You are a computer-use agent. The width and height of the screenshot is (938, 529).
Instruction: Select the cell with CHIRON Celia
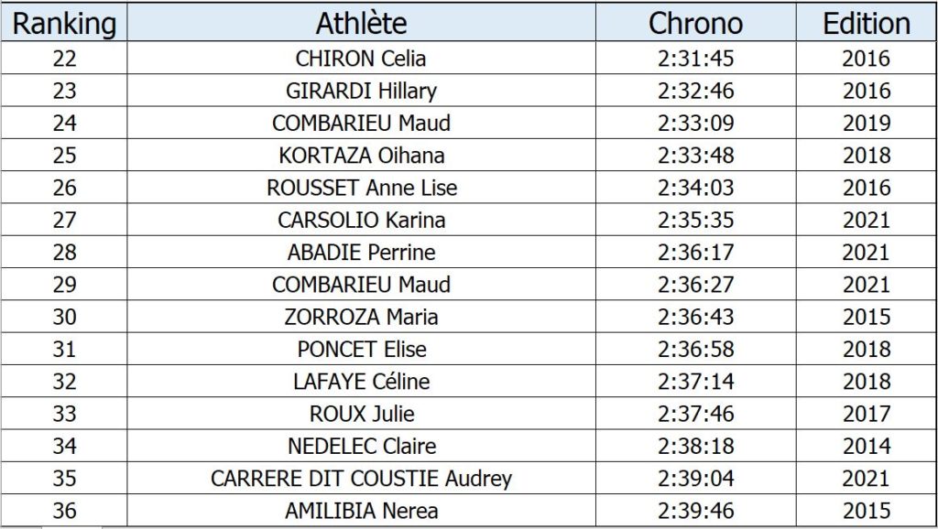coord(361,58)
